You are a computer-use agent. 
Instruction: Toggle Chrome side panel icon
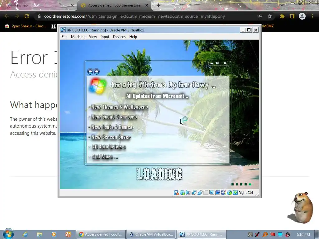pos(292,16)
